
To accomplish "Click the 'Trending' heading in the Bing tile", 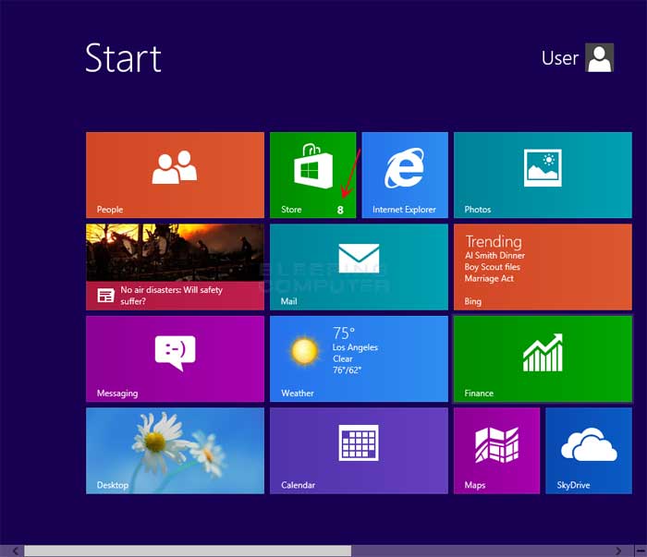I will (494, 242).
